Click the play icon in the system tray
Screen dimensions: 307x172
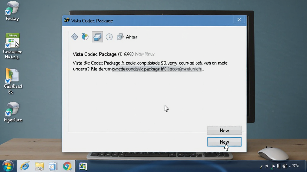[273, 166]
